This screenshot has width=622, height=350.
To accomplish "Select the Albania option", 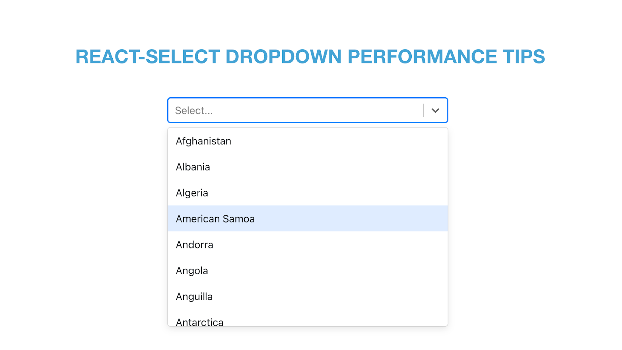I will (x=308, y=167).
